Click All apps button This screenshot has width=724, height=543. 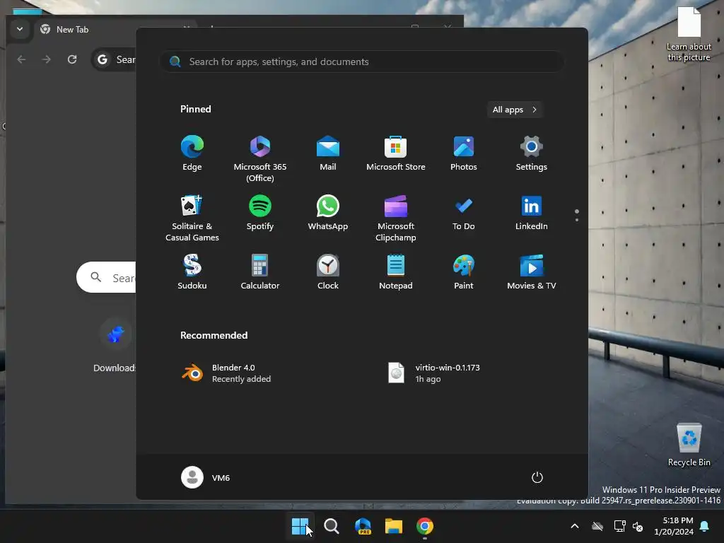(515, 110)
